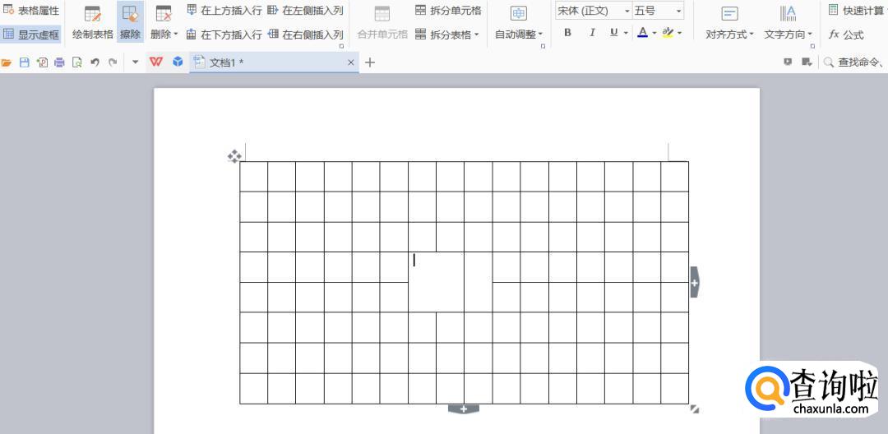The width and height of the screenshot is (888, 434).
Task: Click the italic formatting icon
Action: (x=592, y=33)
